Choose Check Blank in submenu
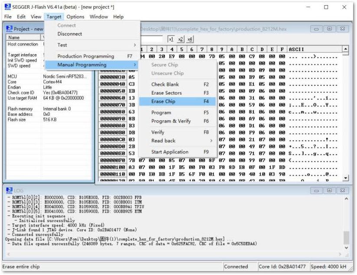This screenshot has width=357, height=275. tap(177, 84)
